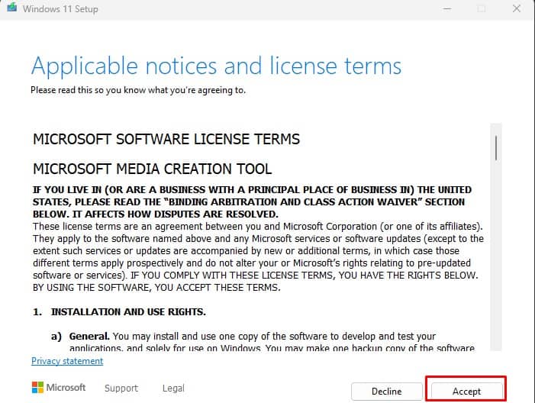
Task: Minimize the Windows 11 Setup window
Action: point(447,8)
